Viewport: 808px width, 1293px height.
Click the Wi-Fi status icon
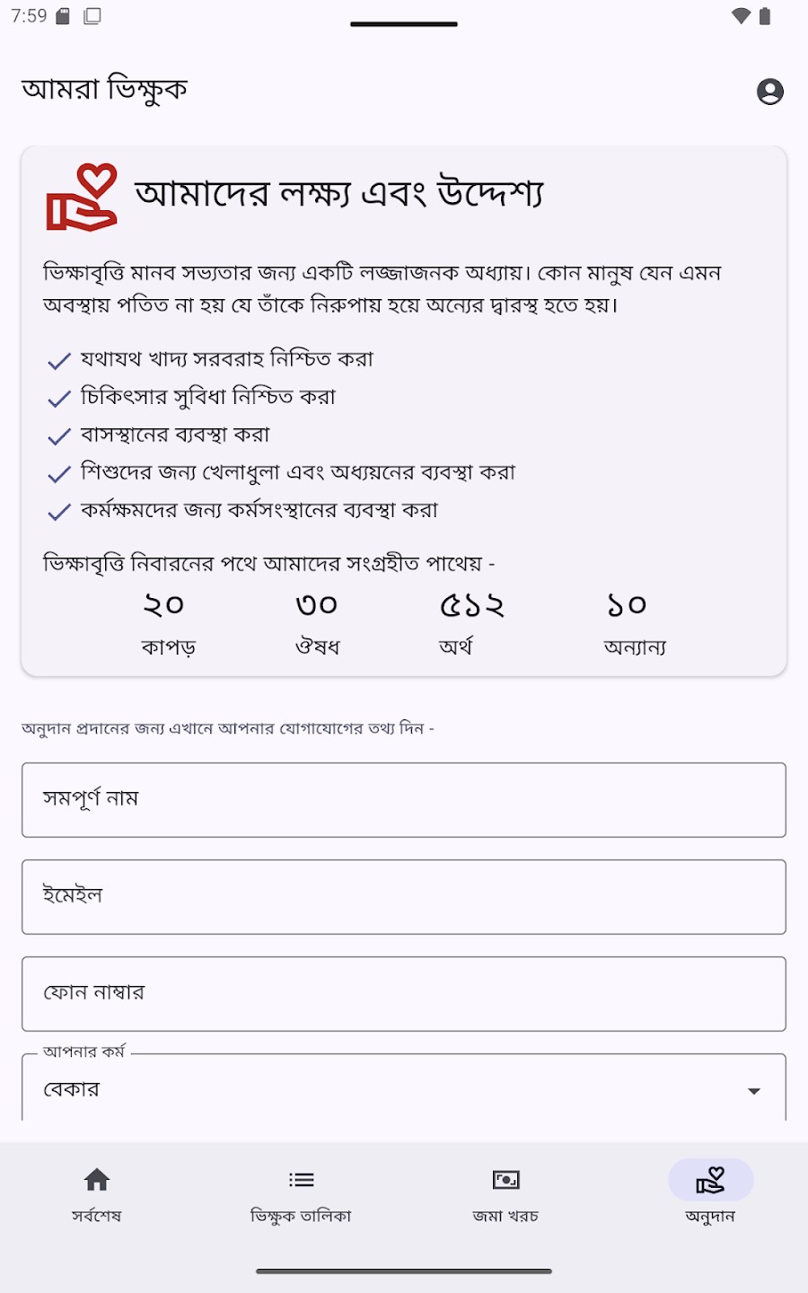(x=741, y=16)
